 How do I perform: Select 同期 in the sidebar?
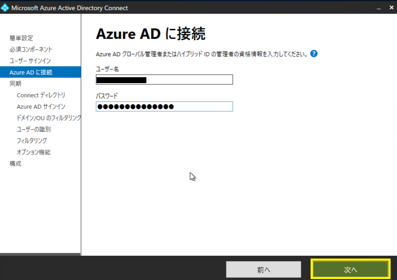(16, 84)
